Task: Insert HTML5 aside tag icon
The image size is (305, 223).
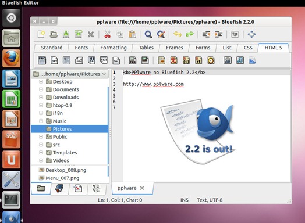Action: pyautogui.click(x=79, y=60)
